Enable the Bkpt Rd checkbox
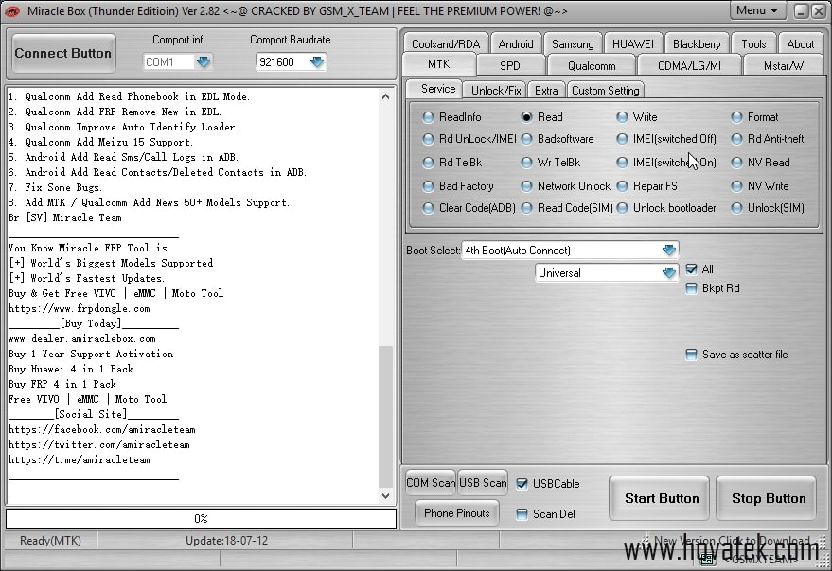 click(x=691, y=288)
